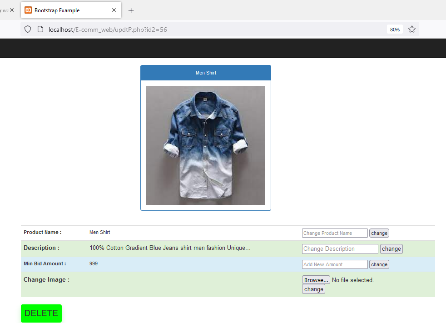Focus the Add New Amount field
This screenshot has width=446, height=323.
[335, 264]
